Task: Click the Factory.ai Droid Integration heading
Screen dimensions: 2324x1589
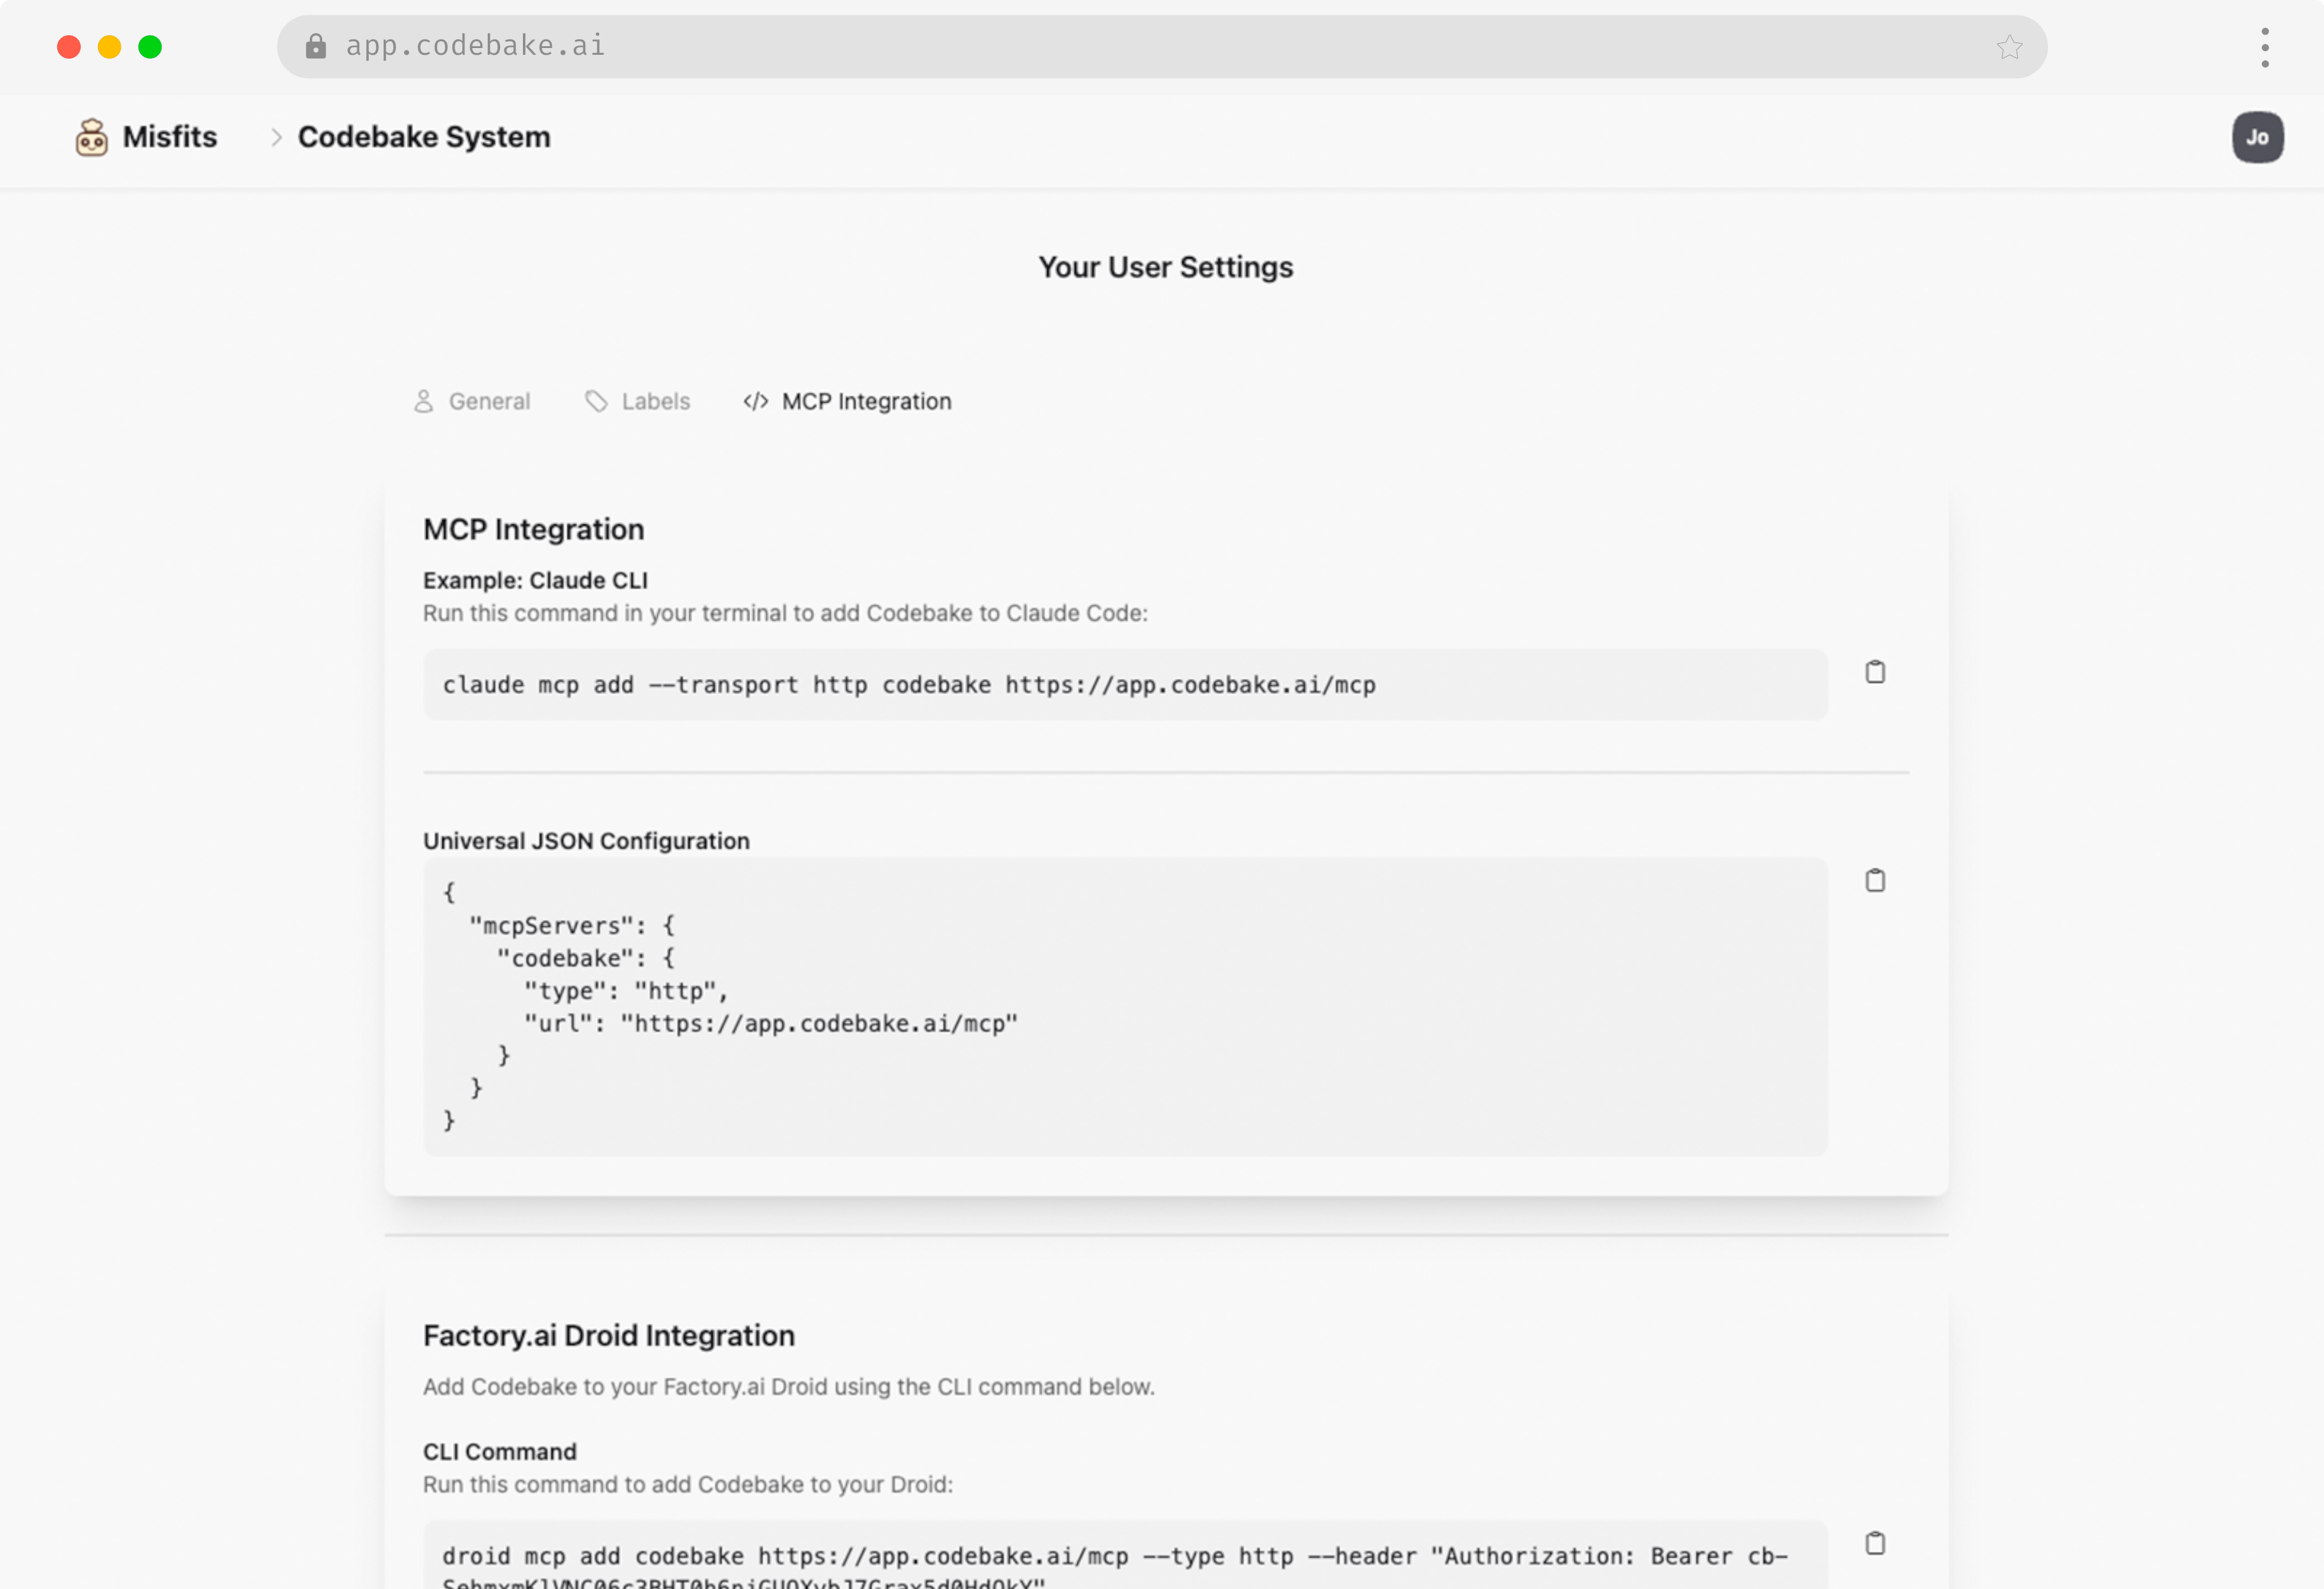Action: click(608, 1335)
